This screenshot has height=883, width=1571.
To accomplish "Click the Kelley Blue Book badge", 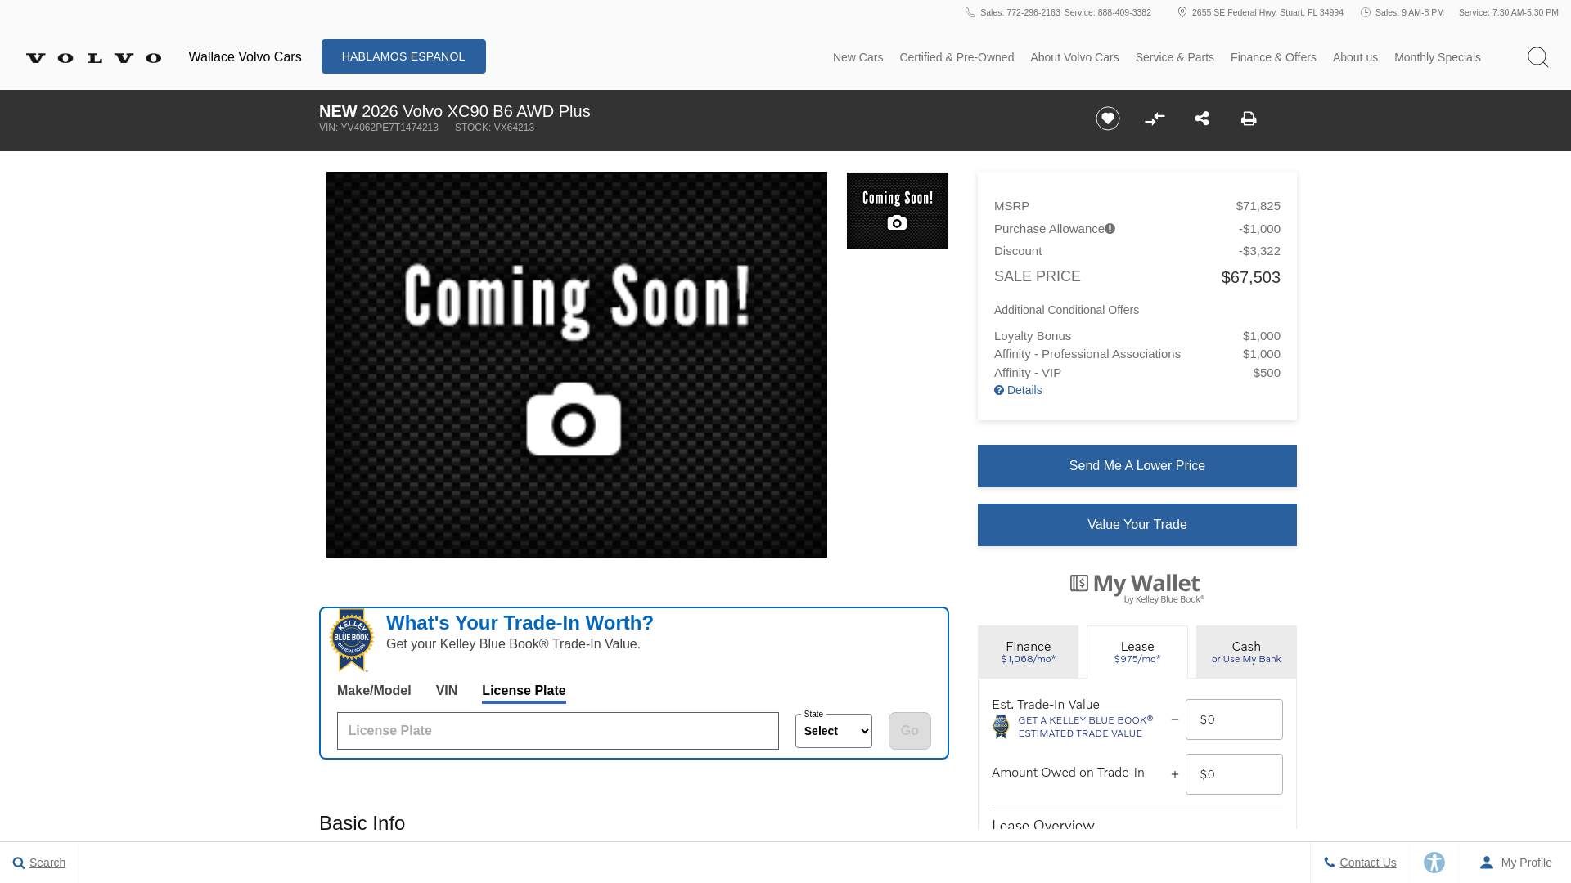I will [x=352, y=639].
